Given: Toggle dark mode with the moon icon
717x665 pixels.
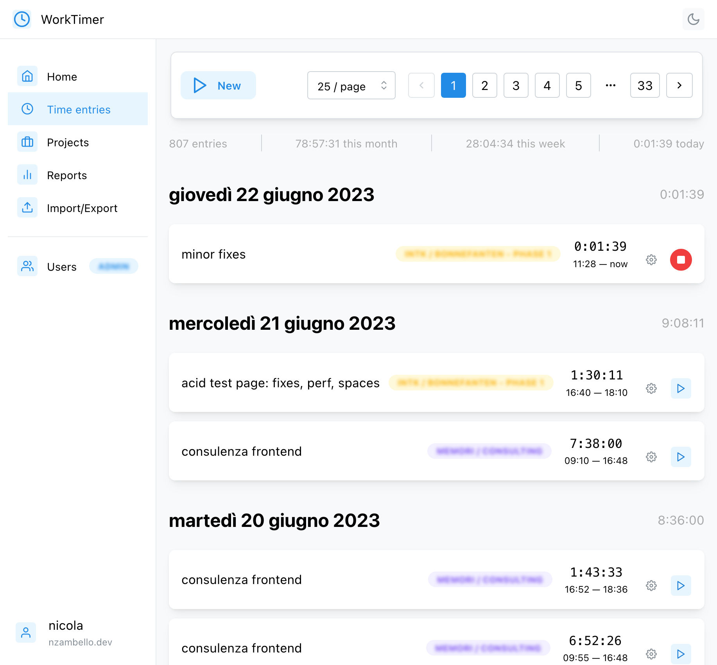Looking at the screenshot, I should point(693,19).
